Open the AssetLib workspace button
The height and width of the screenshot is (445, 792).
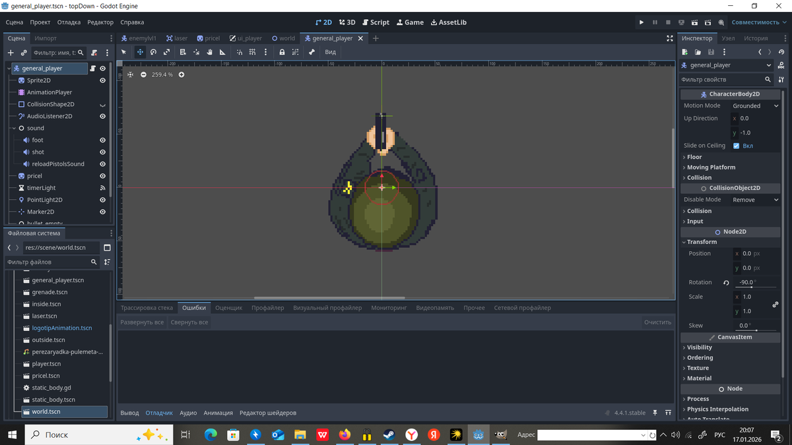449,22
